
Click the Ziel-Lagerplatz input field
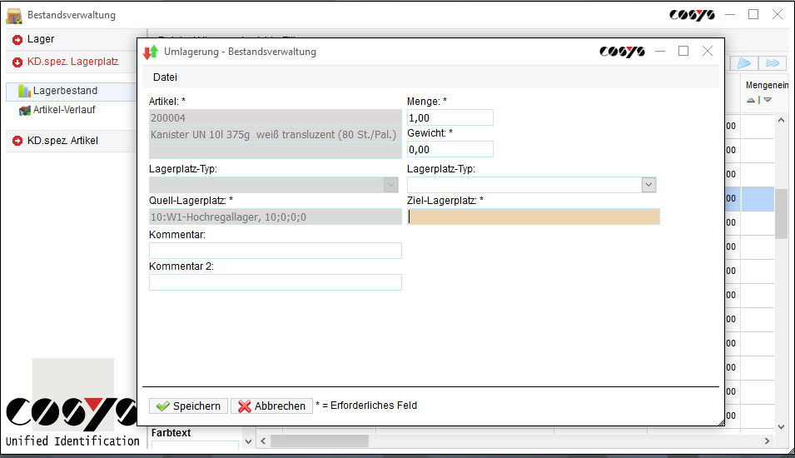coord(533,217)
